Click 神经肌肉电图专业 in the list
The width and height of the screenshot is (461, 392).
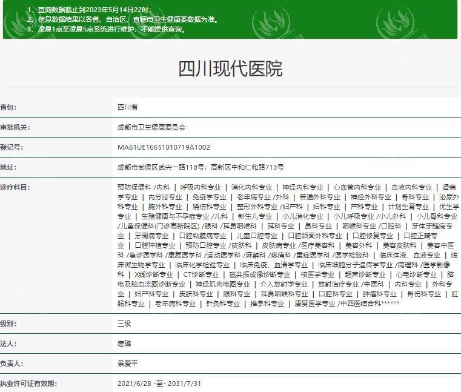tap(222, 284)
